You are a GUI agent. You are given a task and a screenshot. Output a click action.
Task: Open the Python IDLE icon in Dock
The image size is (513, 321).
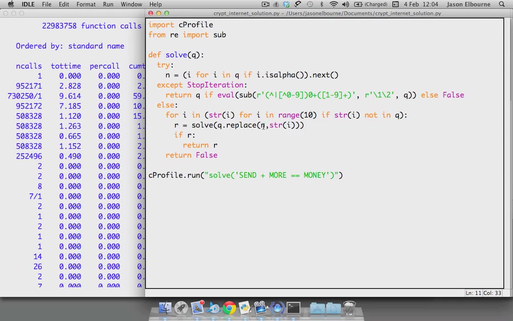(x=245, y=308)
